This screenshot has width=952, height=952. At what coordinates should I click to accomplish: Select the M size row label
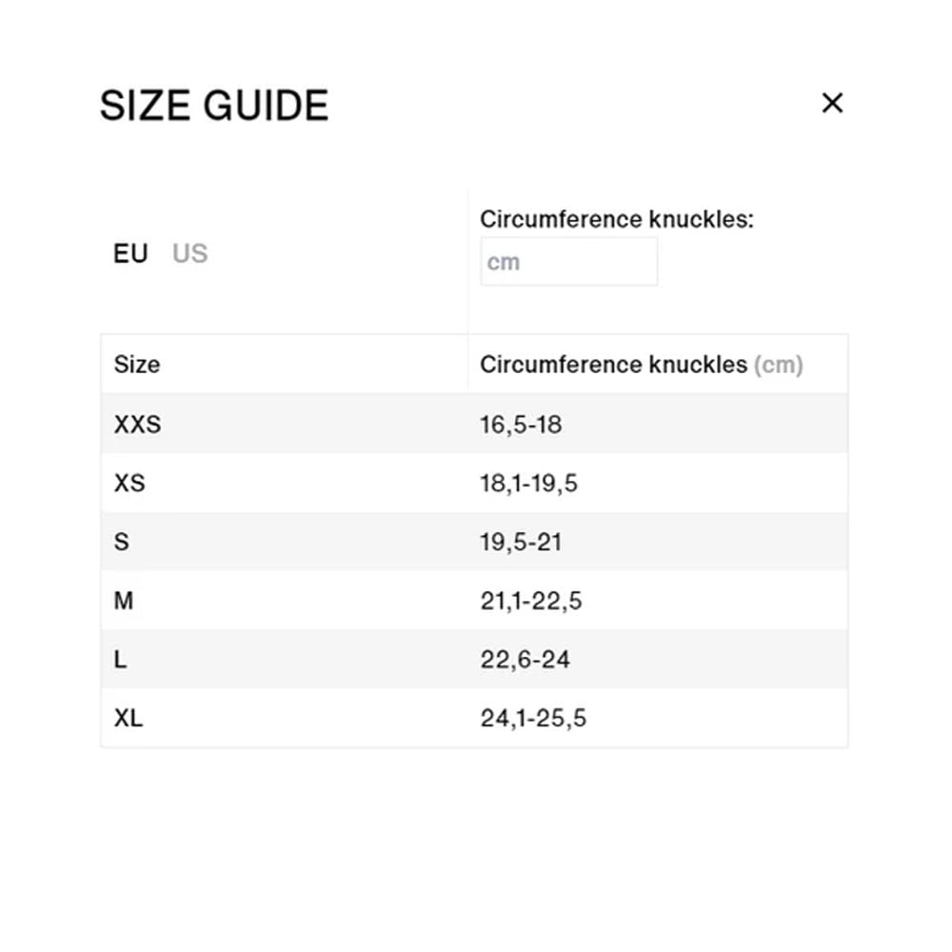click(x=124, y=602)
